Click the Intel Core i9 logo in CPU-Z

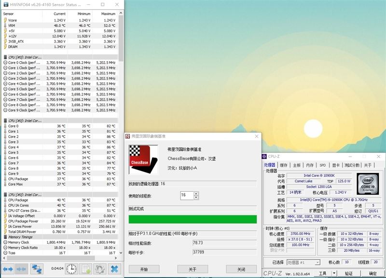pos(368,184)
